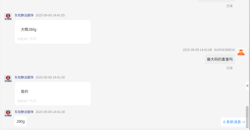
Task: Open 东莞静远服饰 name at 14:41:05
Action: pyautogui.click(x=24, y=15)
